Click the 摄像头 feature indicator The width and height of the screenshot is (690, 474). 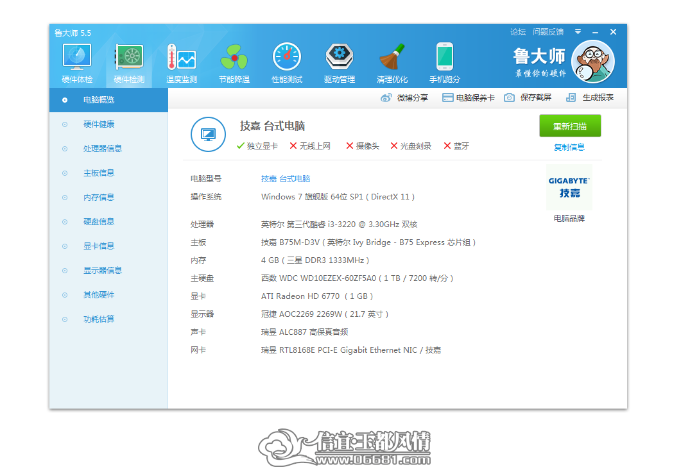point(363,146)
